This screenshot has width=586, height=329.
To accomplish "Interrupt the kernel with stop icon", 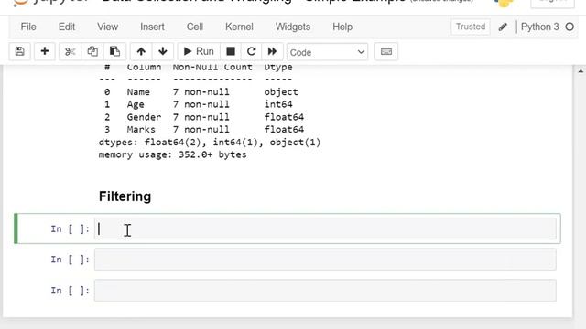I will 231,51.
